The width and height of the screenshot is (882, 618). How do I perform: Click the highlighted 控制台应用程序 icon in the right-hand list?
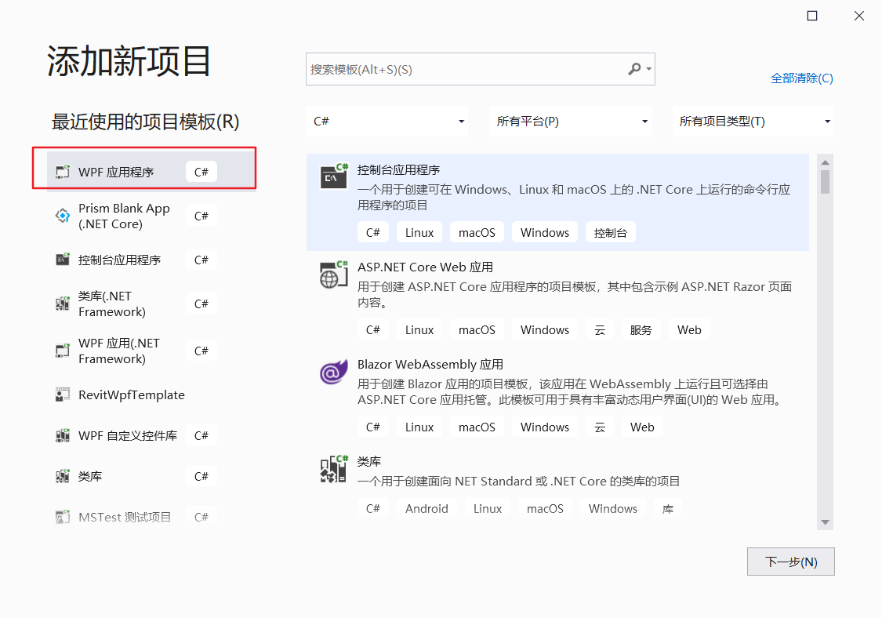pyautogui.click(x=334, y=176)
